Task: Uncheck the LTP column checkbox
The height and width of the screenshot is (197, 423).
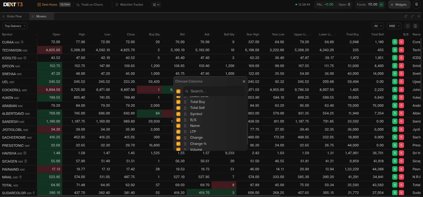Action: 178,132
